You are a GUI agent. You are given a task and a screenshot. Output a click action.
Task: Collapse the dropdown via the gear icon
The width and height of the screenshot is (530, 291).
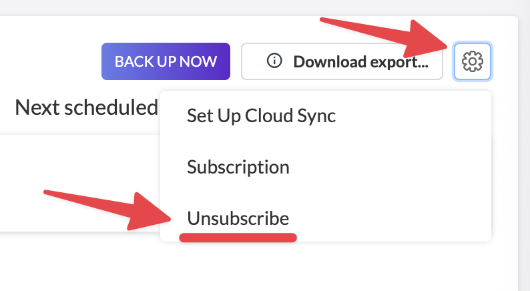(x=473, y=61)
